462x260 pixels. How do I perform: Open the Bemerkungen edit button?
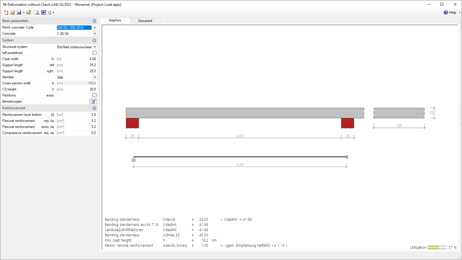coord(93,101)
